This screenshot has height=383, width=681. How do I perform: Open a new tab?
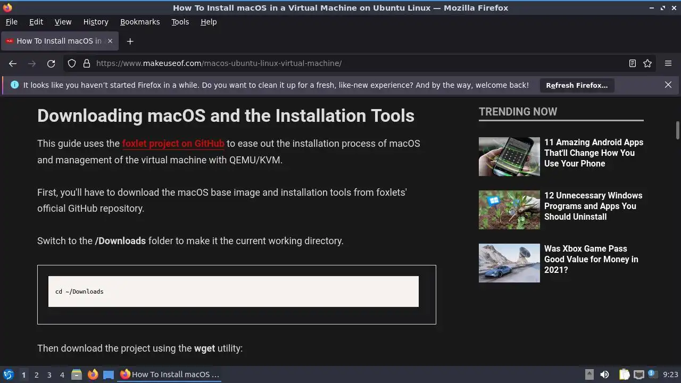coord(130,41)
